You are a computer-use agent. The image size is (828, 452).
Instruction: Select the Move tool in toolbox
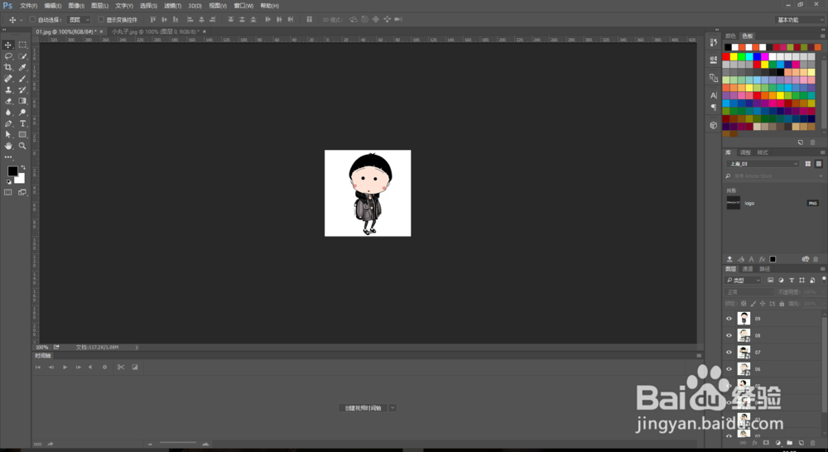click(x=8, y=45)
